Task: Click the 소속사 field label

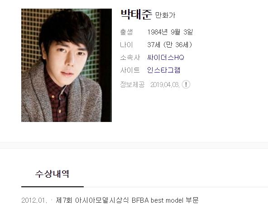Action: [x=130, y=57]
